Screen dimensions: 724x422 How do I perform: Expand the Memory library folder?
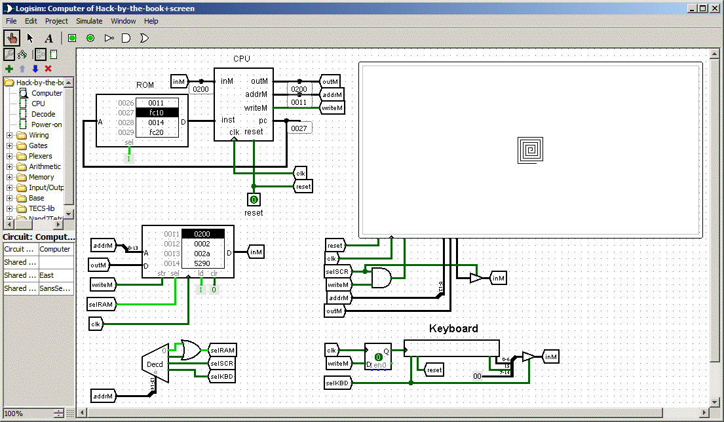pos(10,177)
